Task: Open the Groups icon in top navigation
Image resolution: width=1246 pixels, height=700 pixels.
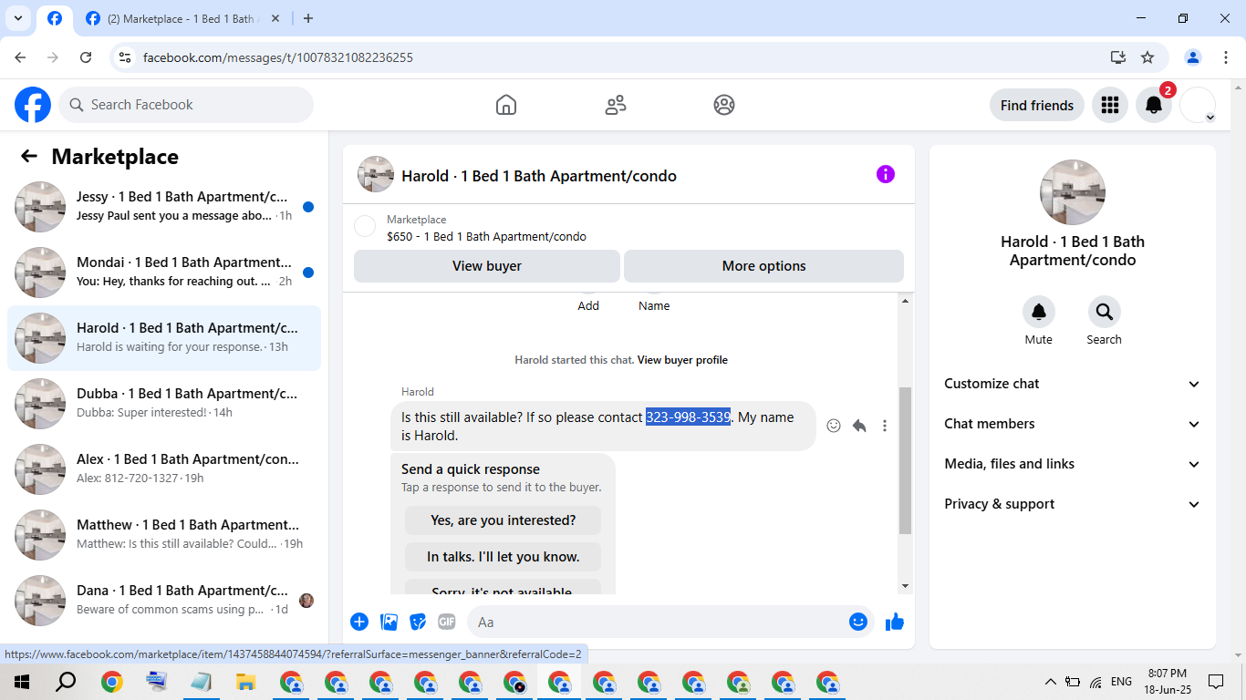Action: pos(724,105)
